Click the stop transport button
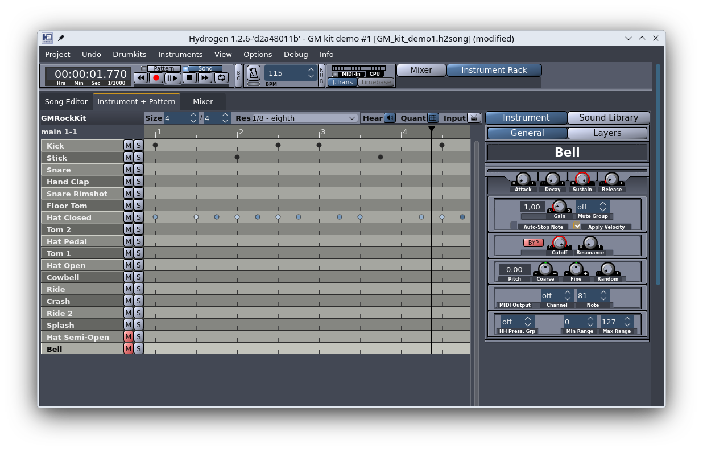The height and width of the screenshot is (452, 703). pyautogui.click(x=190, y=77)
